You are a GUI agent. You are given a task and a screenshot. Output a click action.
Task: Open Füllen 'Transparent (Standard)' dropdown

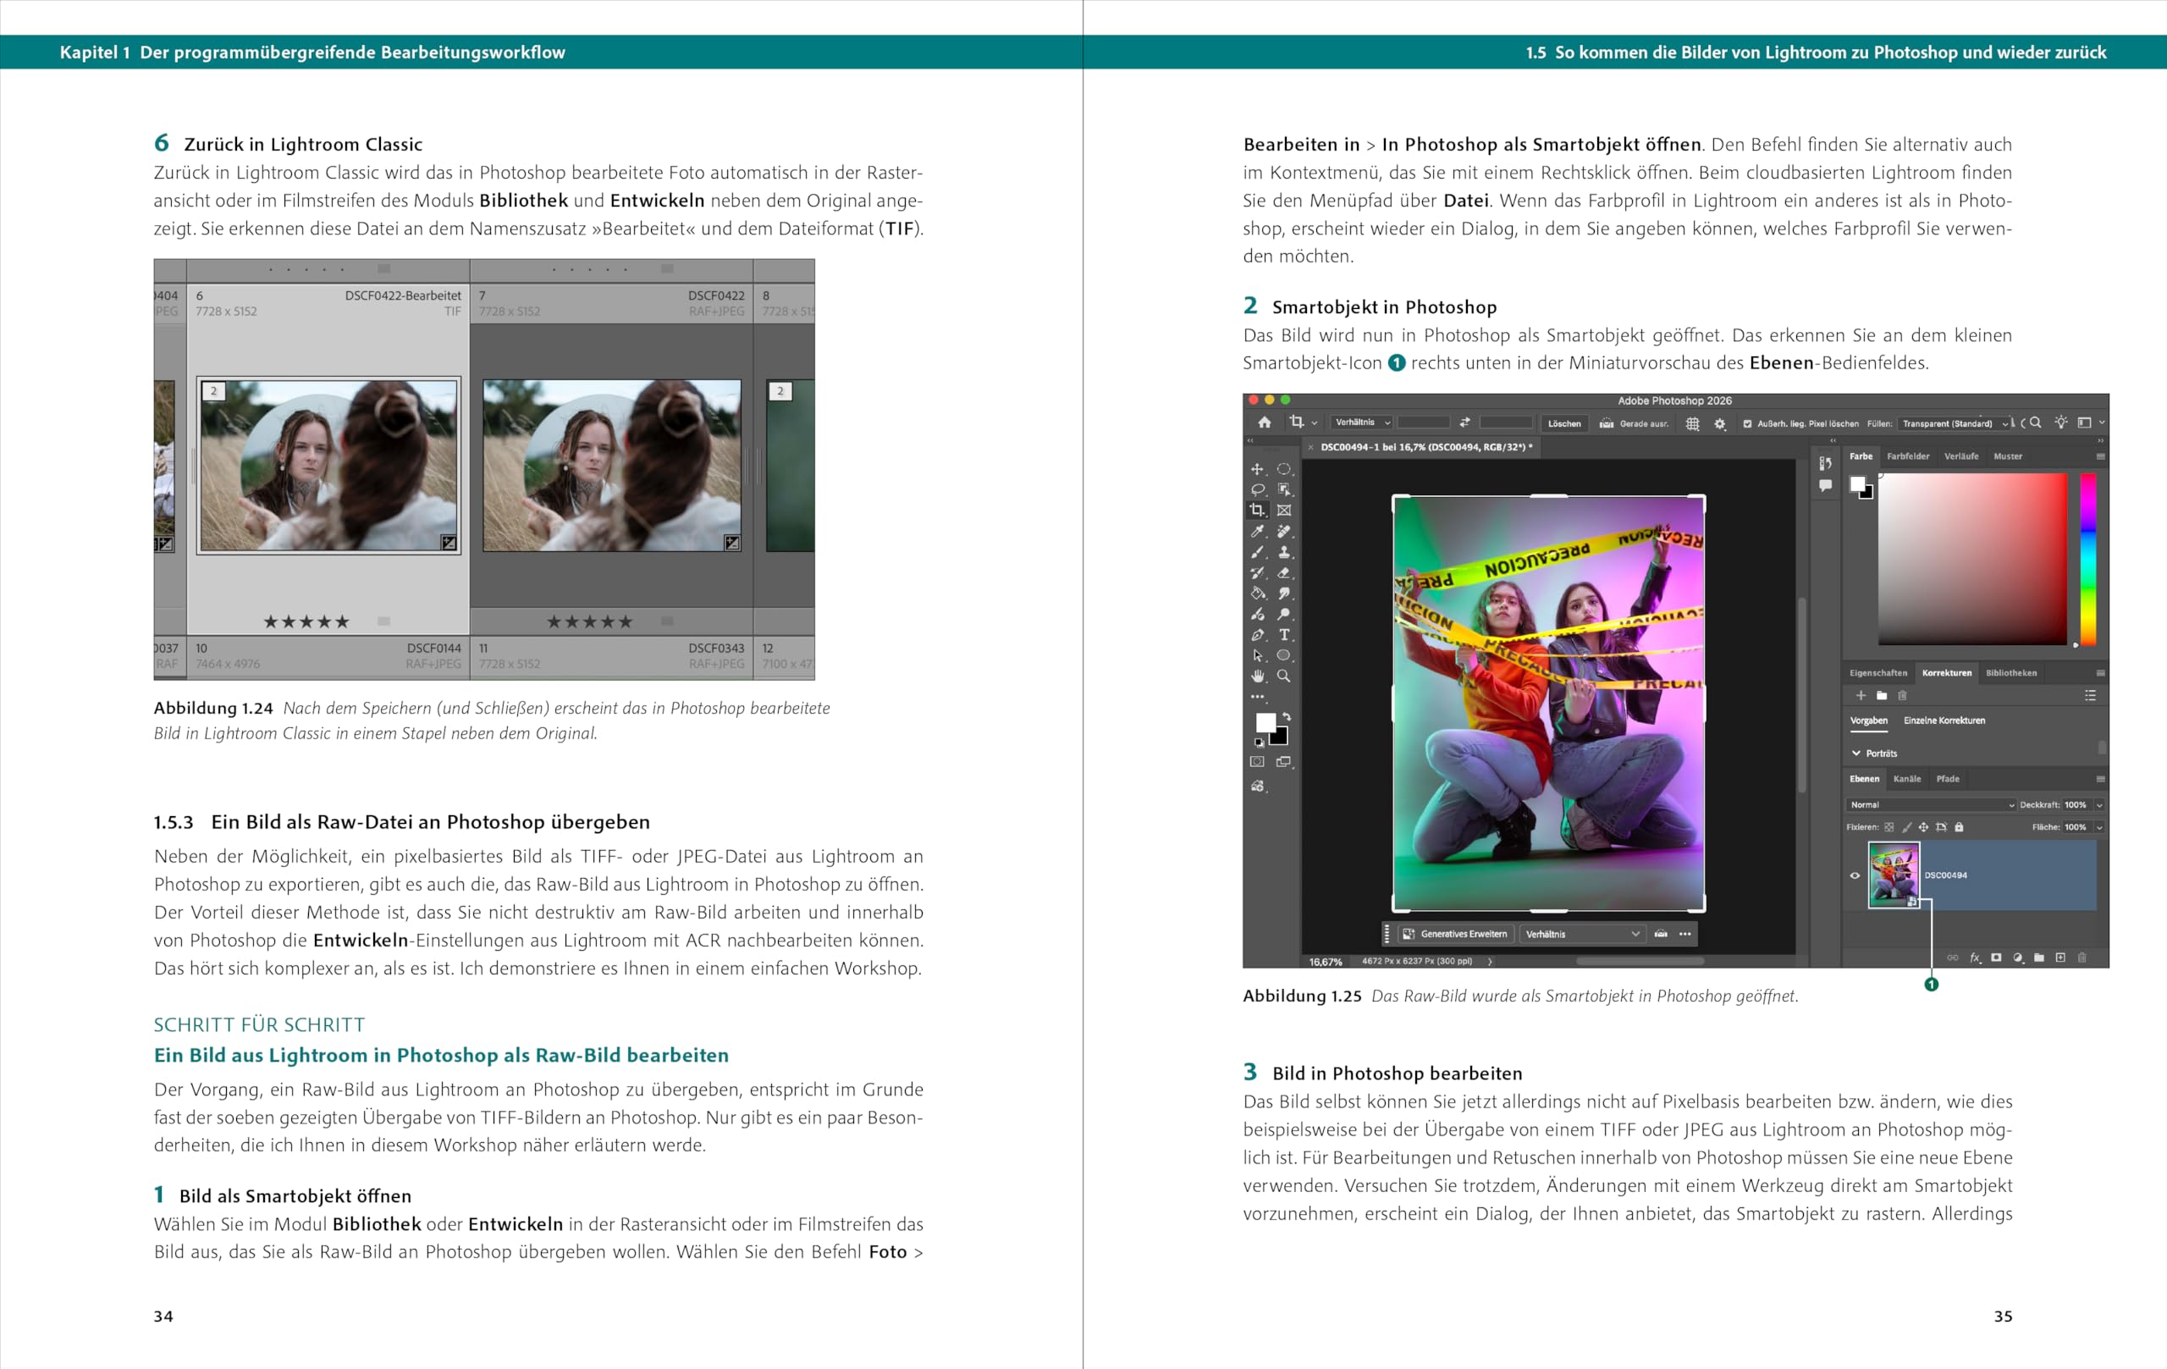pos(1955,424)
